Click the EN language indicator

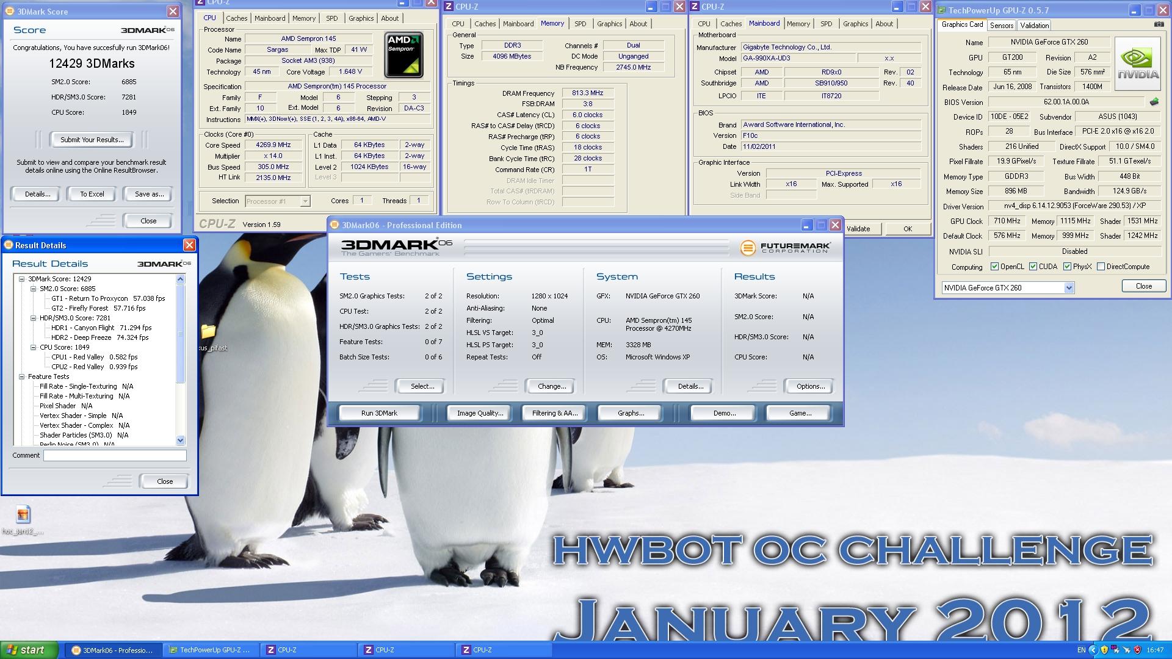tap(1081, 650)
